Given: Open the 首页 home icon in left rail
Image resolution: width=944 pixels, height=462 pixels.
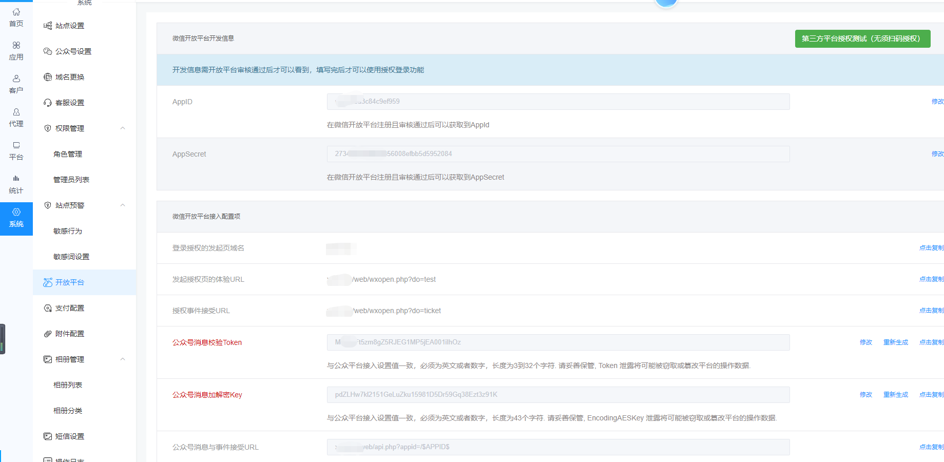Looking at the screenshot, I should click(x=16, y=12).
